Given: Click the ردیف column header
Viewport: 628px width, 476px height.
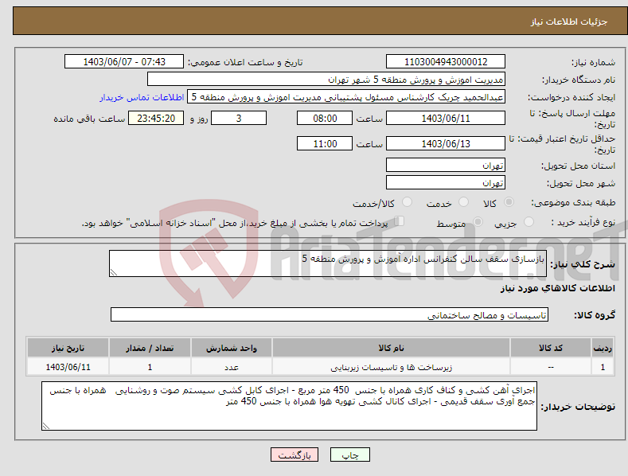Looking at the screenshot, I should [x=603, y=348].
